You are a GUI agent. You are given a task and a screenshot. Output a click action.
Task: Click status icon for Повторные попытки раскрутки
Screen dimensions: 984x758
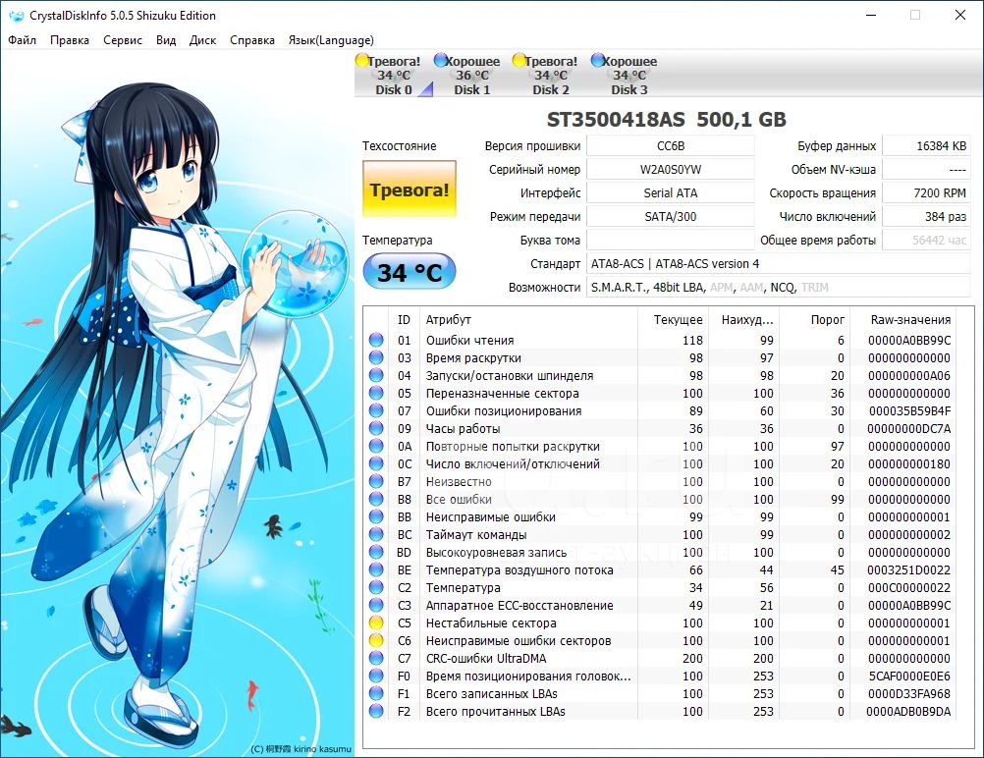(x=376, y=446)
